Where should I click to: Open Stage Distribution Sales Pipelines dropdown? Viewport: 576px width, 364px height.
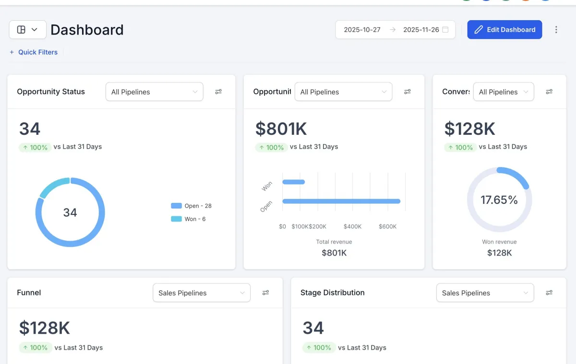pos(485,293)
